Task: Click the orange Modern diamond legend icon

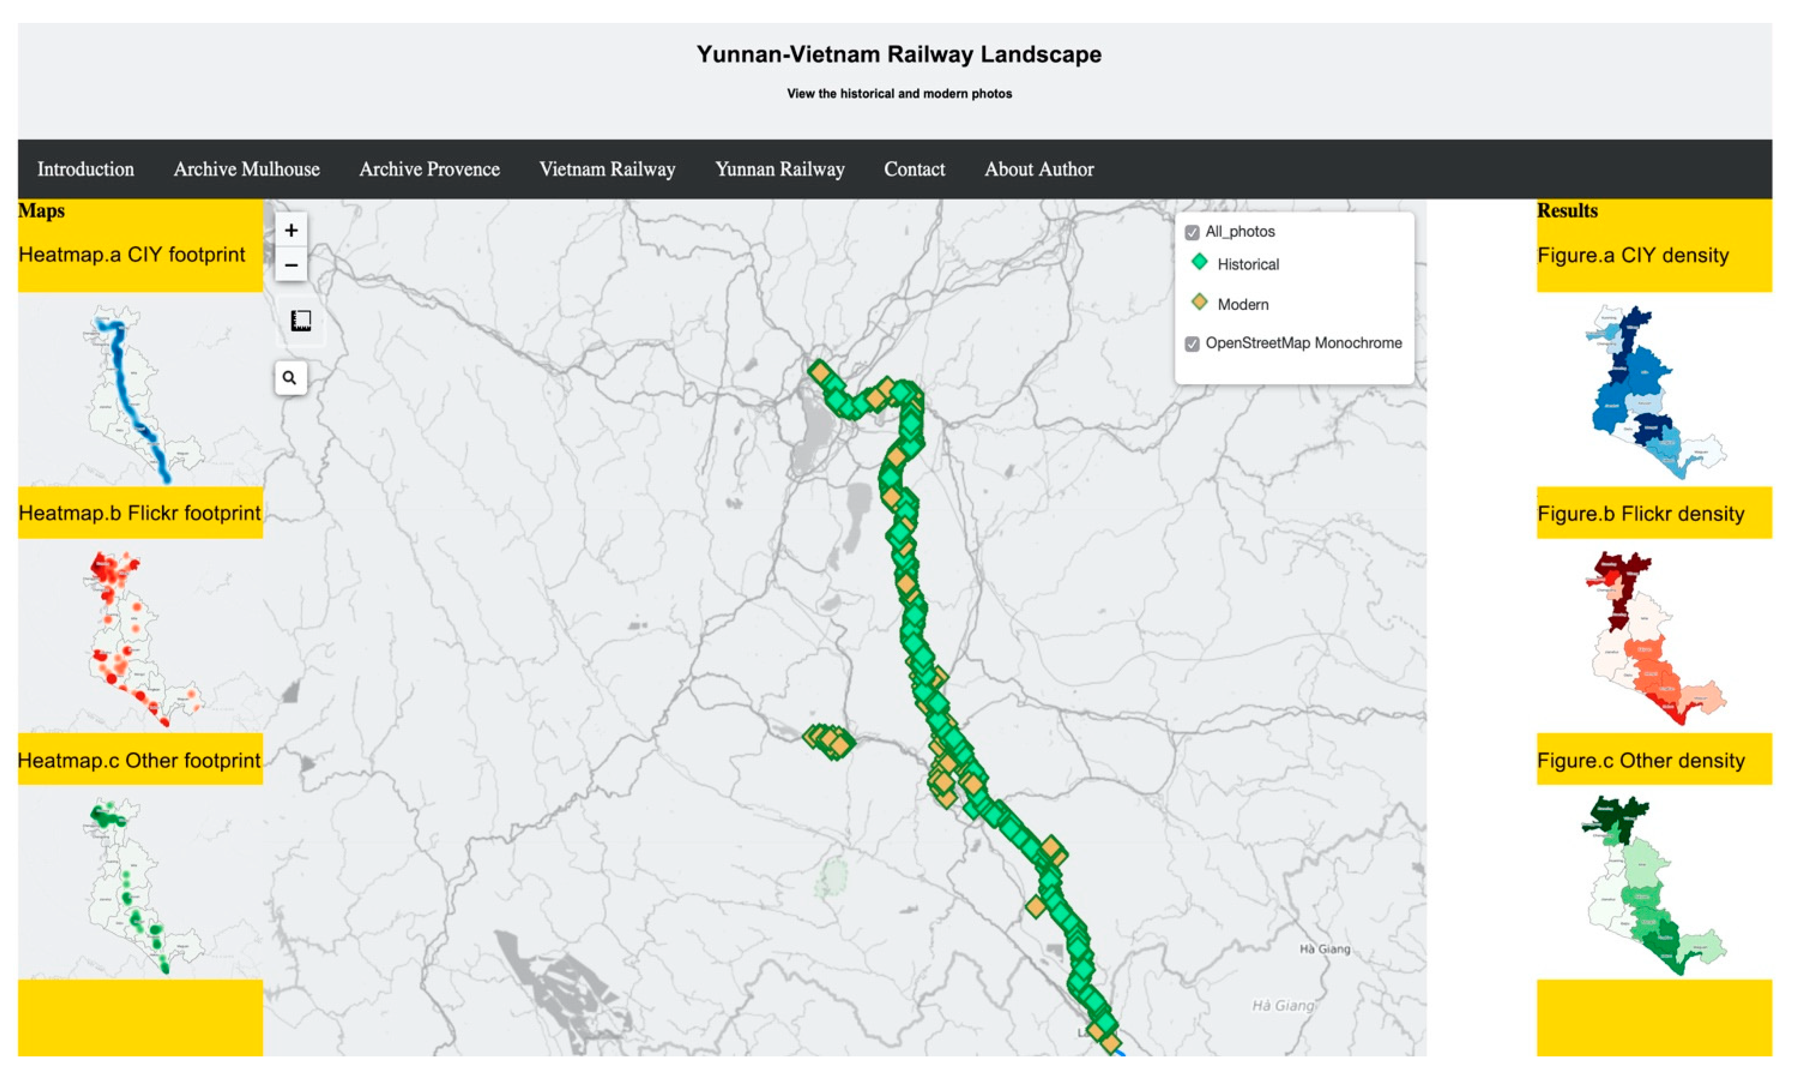Action: point(1199,302)
